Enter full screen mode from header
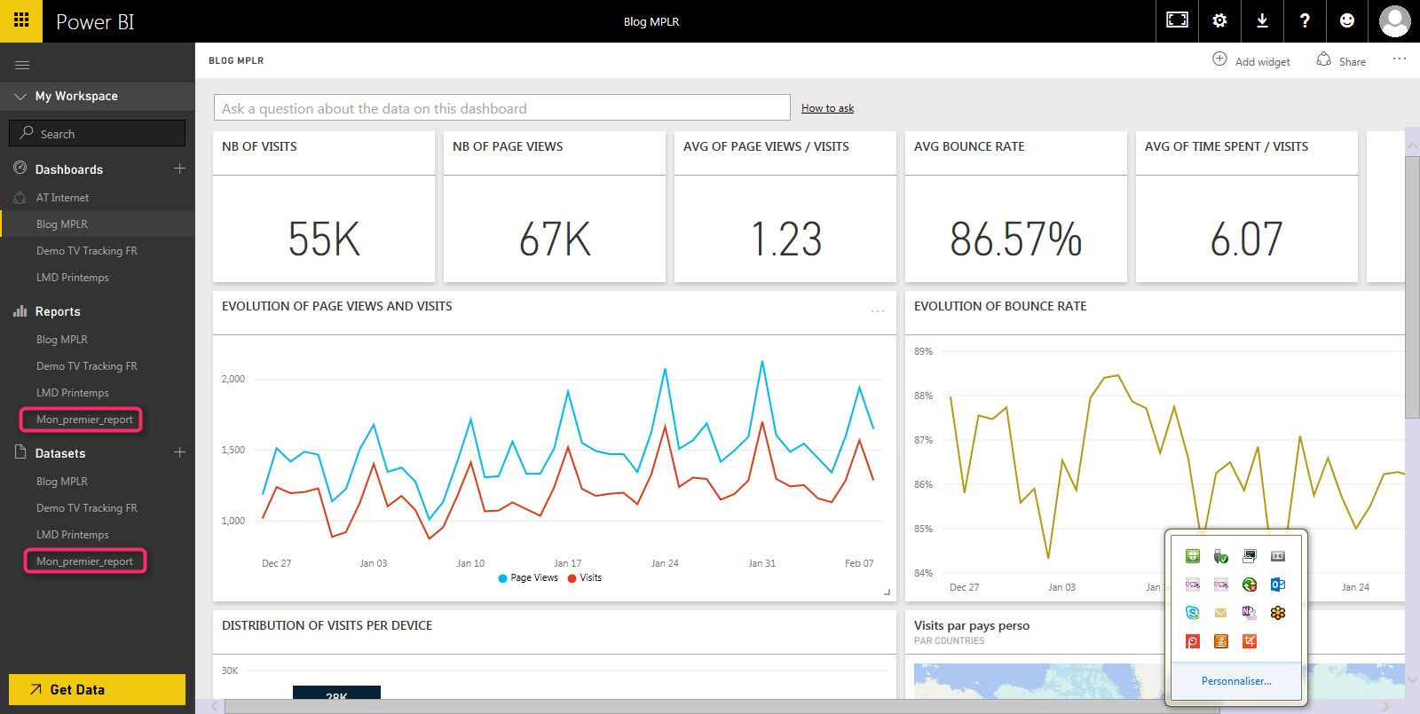The width and height of the screenshot is (1420, 714). pyautogui.click(x=1177, y=20)
